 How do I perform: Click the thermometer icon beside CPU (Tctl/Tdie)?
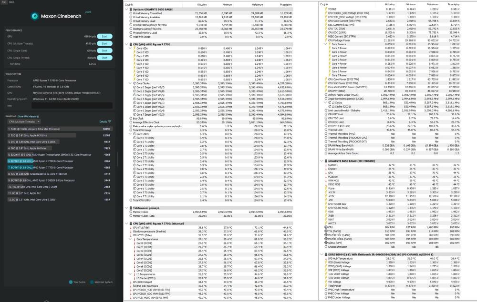[x=131, y=227]
